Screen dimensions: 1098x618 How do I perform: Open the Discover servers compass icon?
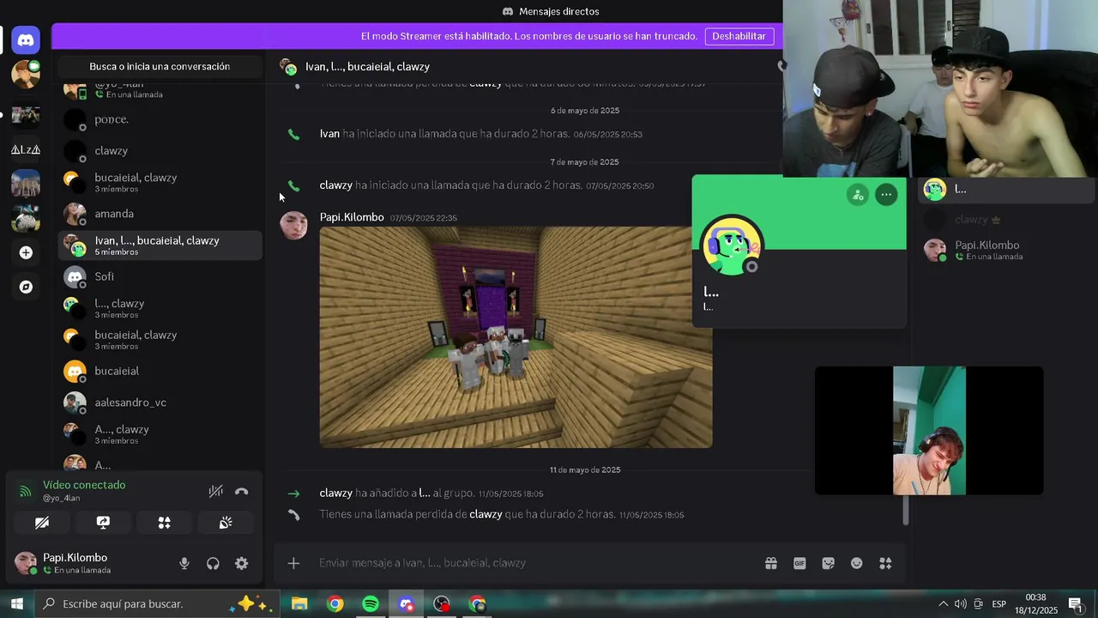[26, 288]
